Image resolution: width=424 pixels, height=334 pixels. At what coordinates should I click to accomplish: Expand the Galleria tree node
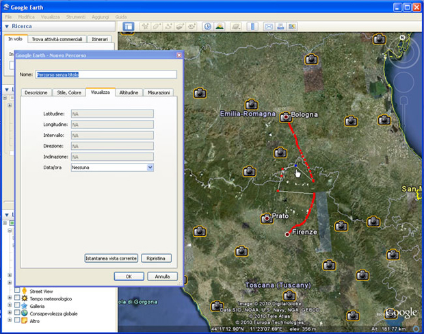coord(10,305)
